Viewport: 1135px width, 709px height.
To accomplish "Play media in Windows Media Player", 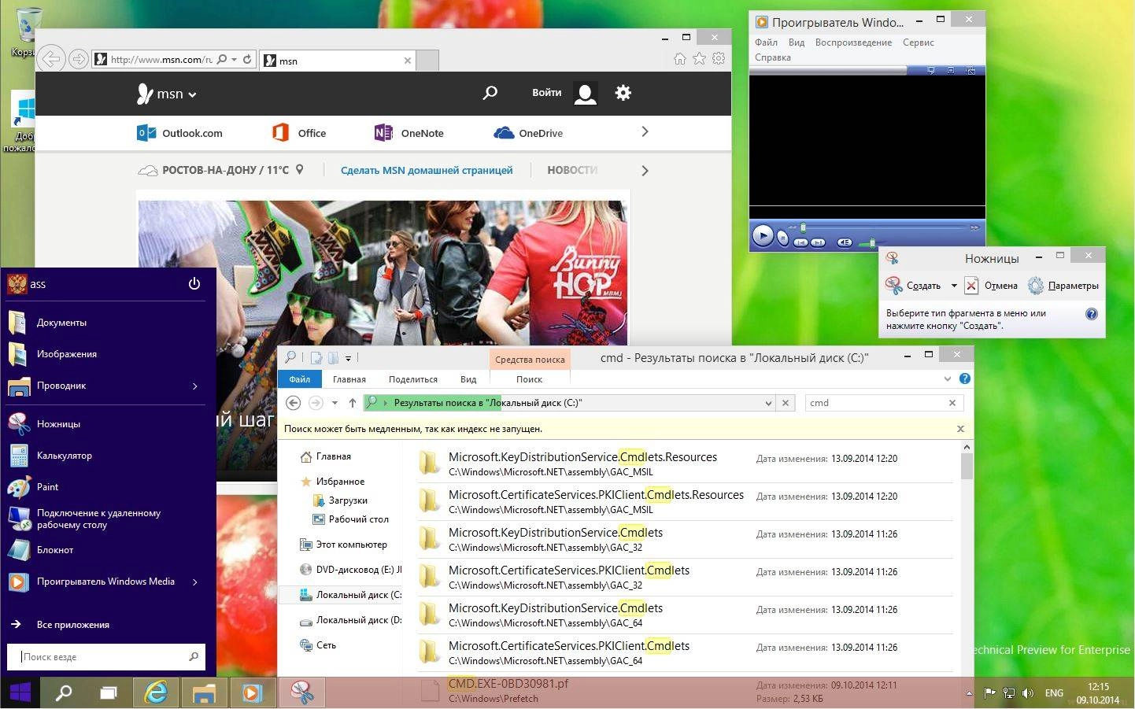I will [x=763, y=235].
